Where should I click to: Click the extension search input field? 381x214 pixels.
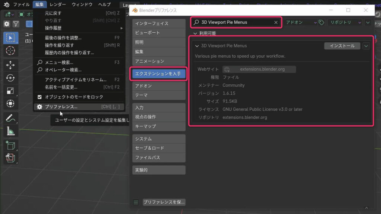coord(236,22)
